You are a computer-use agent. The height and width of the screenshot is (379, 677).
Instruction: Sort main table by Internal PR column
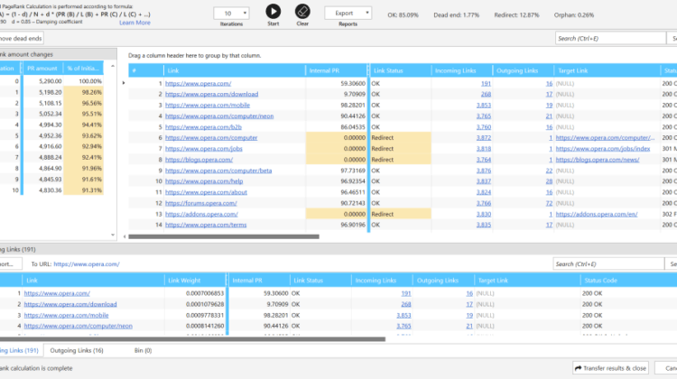337,70
